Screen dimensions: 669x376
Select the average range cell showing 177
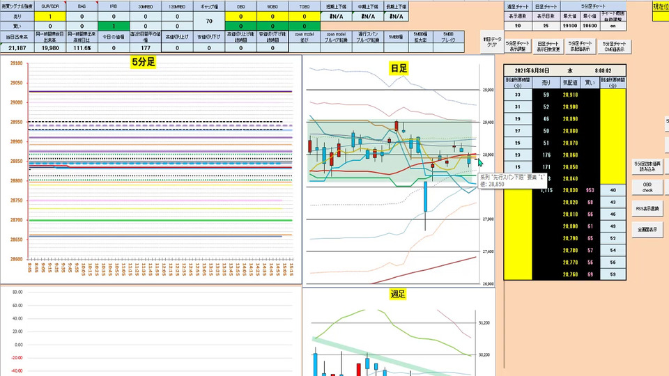[x=146, y=48]
